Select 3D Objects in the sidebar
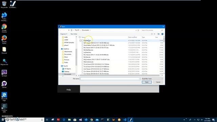 [x=67, y=69]
